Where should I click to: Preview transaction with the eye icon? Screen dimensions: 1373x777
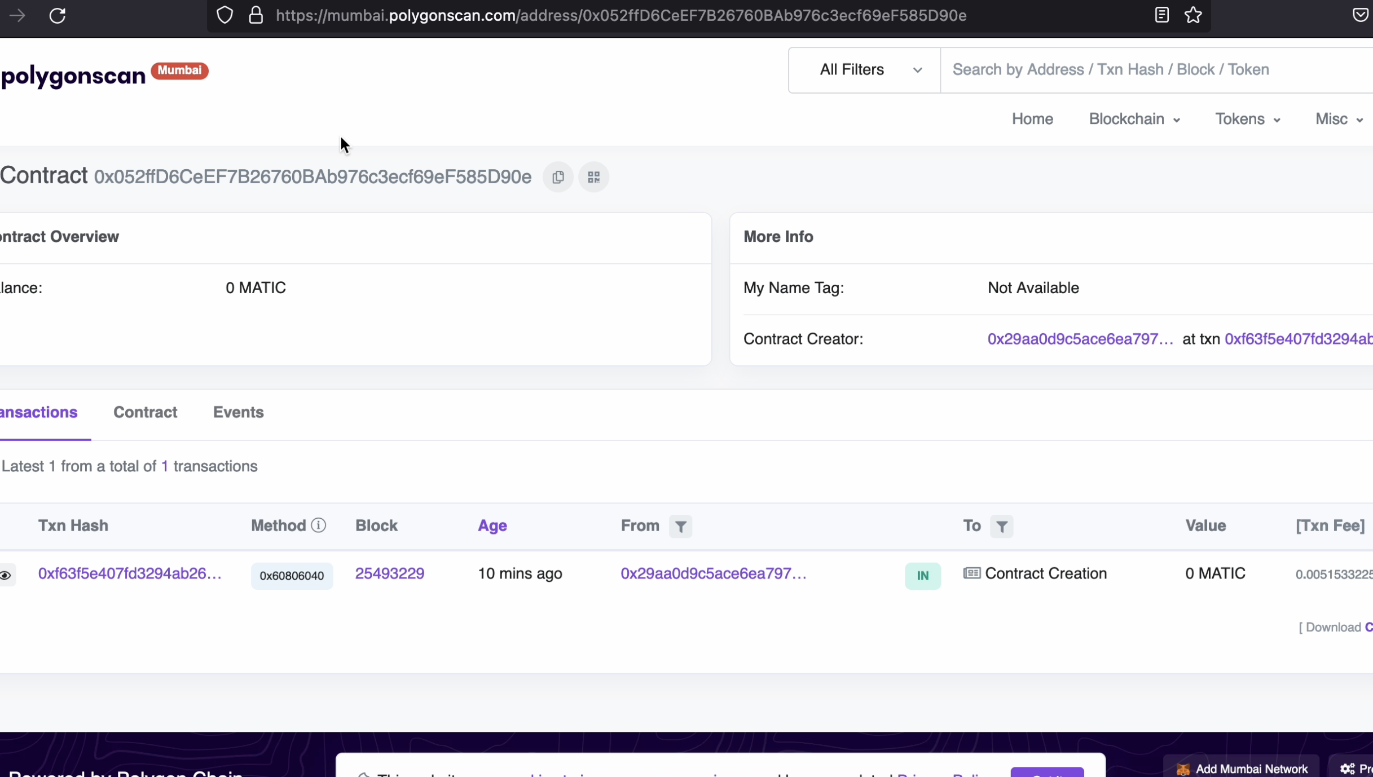point(6,575)
